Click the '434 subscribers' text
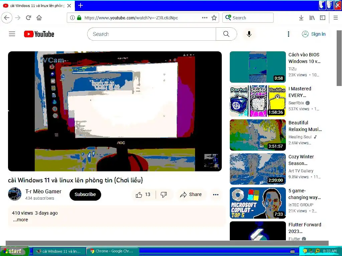Screen dimensions: 342x256 tap(39, 198)
